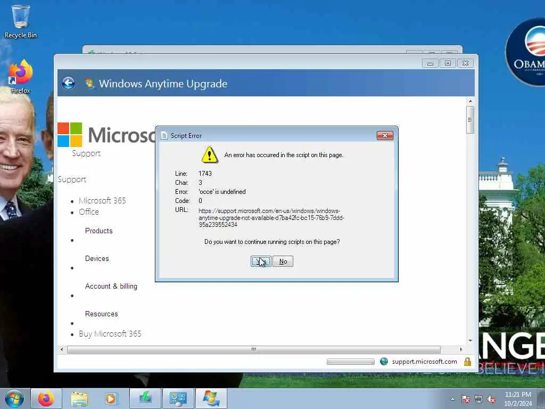This screenshot has height=409, width=545.
Task: Open the Buy Microsoft 365 link
Action: click(110, 334)
